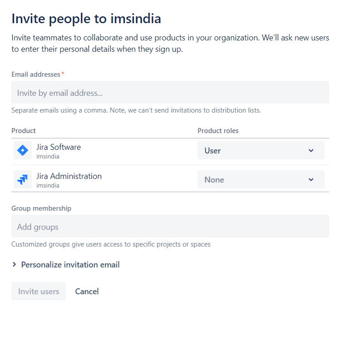The height and width of the screenshot is (346, 351).
Task: Expand using the arrow beside Personalize invitation email
Action: point(15,265)
